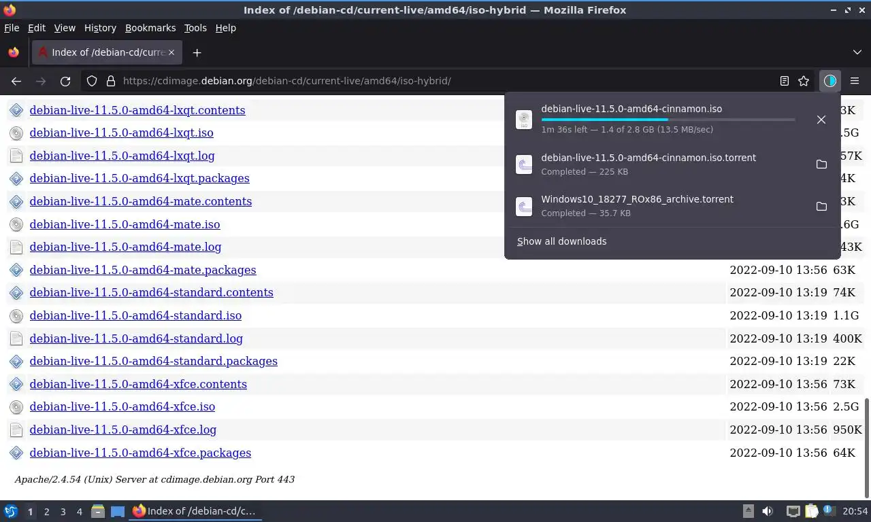Screen dimensions: 871x522
Task: Open the Bookmarks menu
Action: point(150,28)
